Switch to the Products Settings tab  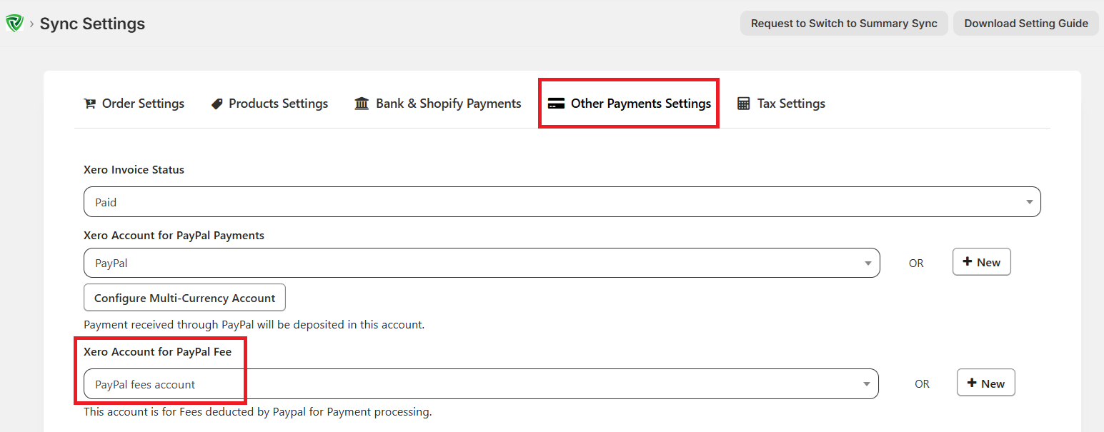pos(278,103)
